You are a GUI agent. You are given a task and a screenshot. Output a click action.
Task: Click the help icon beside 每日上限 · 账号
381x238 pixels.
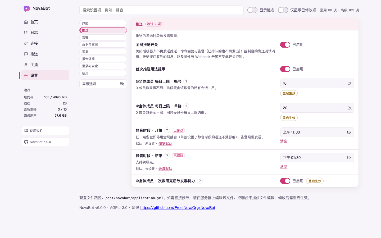pyautogui.click(x=186, y=81)
